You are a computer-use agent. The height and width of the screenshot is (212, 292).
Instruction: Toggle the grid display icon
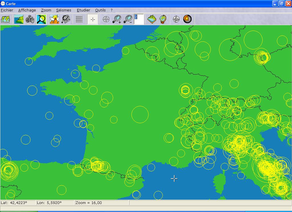[x=79, y=19]
